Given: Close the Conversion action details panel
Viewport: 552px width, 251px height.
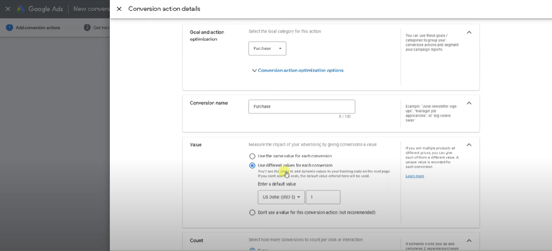Looking at the screenshot, I should [119, 9].
